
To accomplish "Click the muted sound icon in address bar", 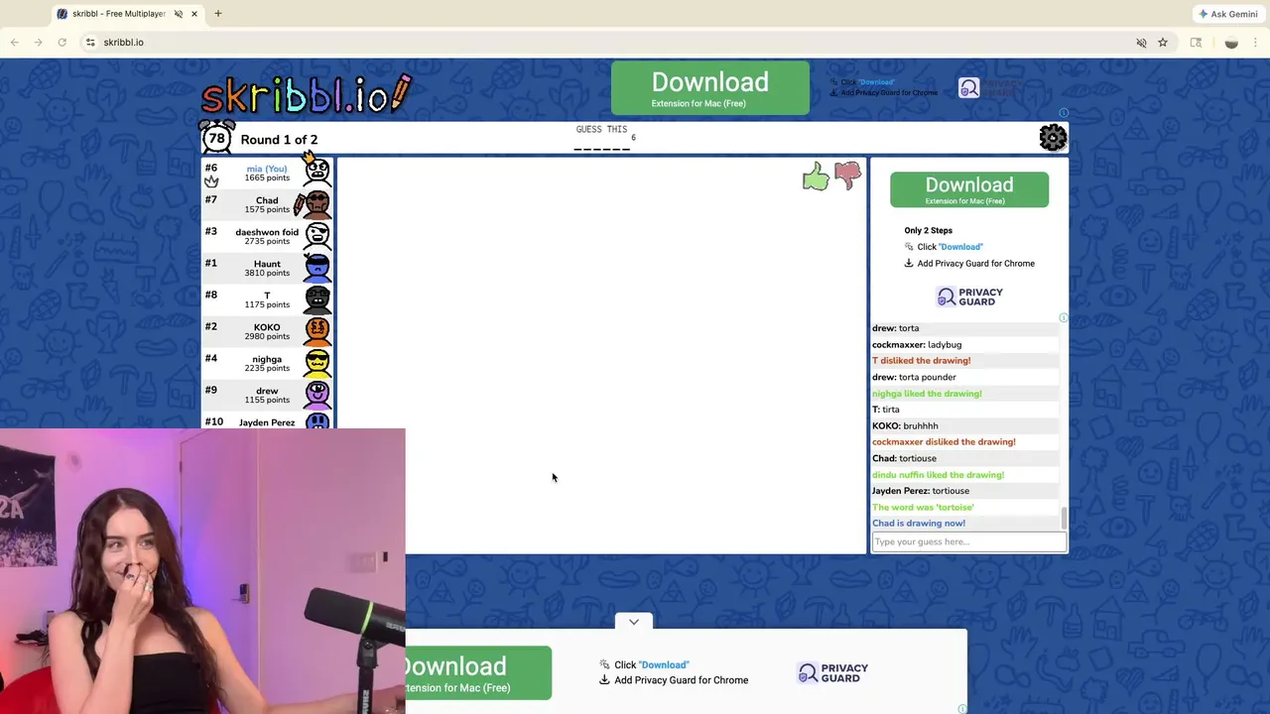I will click(x=1141, y=43).
